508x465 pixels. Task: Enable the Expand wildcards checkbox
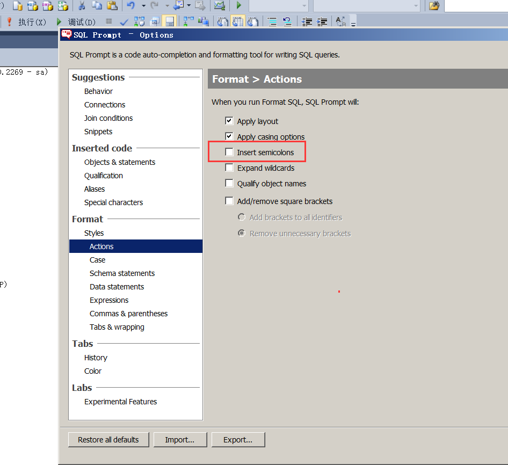point(229,168)
